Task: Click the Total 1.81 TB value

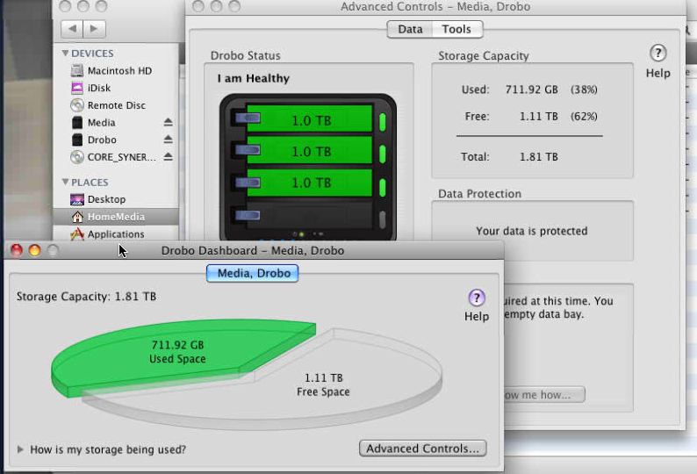Action: tap(539, 157)
